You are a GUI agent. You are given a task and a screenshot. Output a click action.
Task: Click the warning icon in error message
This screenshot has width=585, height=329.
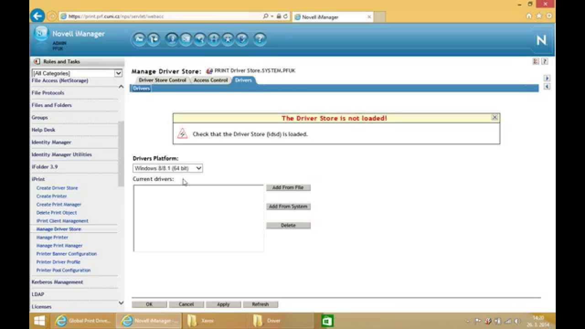[x=182, y=133]
